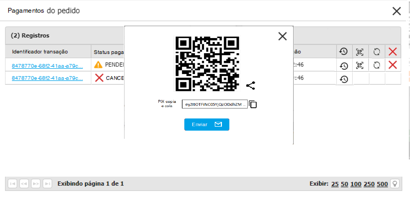Sort by Identificador transação column header
This screenshot has height=197, width=411.
click(x=40, y=52)
